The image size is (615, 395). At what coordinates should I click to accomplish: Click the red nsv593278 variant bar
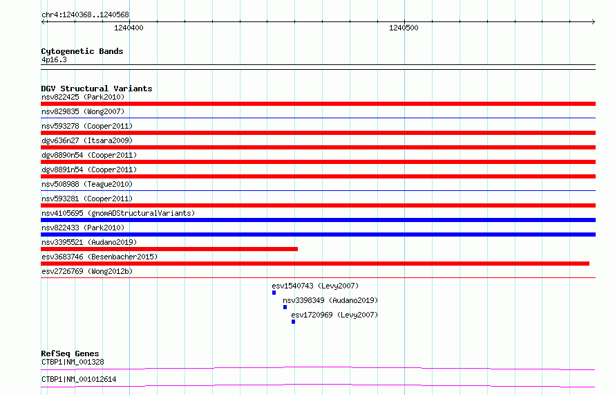click(318, 133)
